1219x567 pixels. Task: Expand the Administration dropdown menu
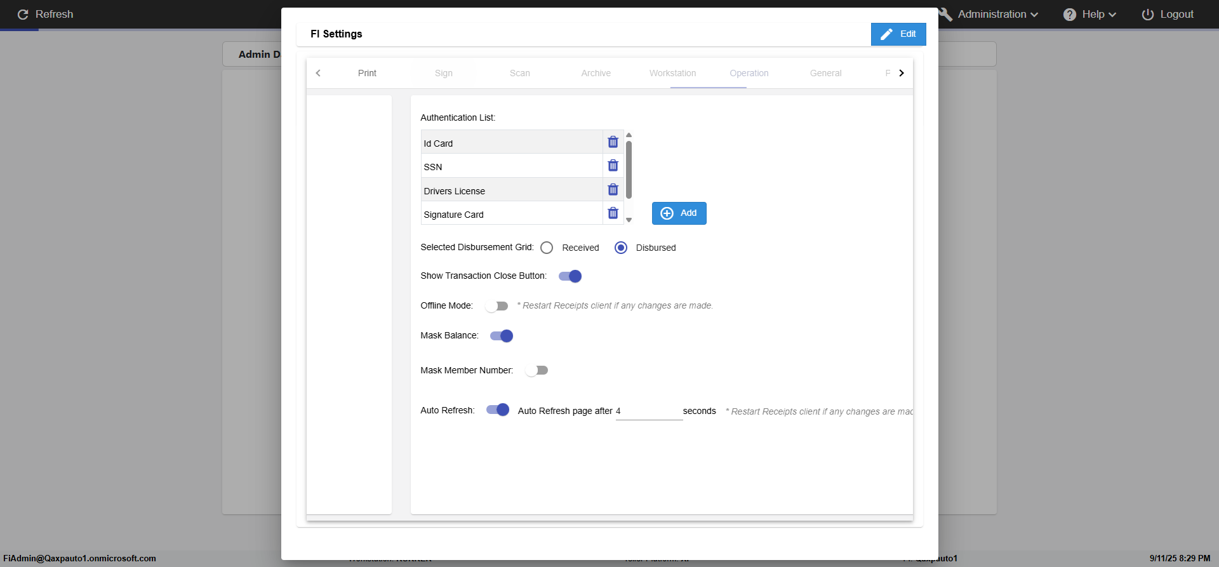click(997, 15)
